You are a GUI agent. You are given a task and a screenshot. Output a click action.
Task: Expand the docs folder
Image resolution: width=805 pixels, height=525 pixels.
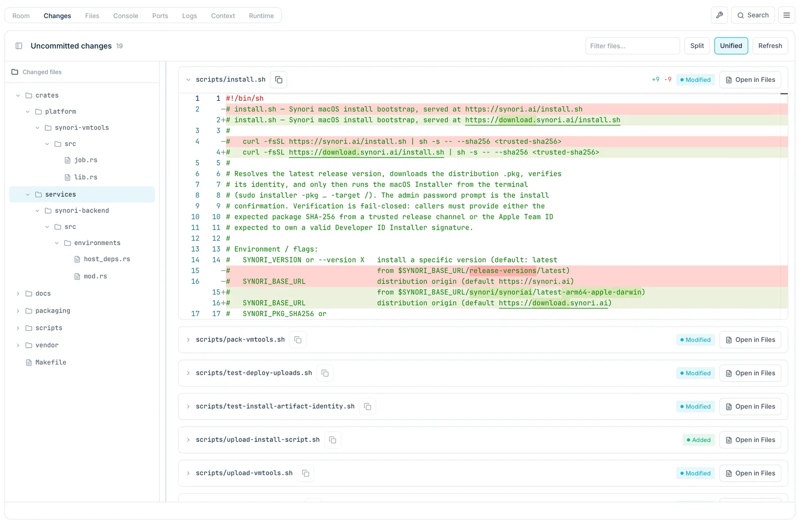tap(18, 293)
